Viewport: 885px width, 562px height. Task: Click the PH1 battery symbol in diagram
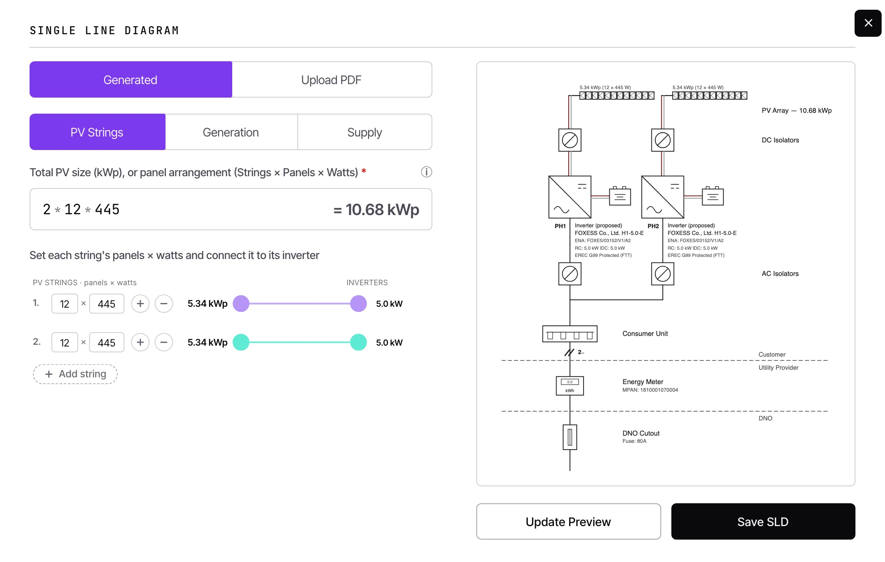(x=620, y=196)
